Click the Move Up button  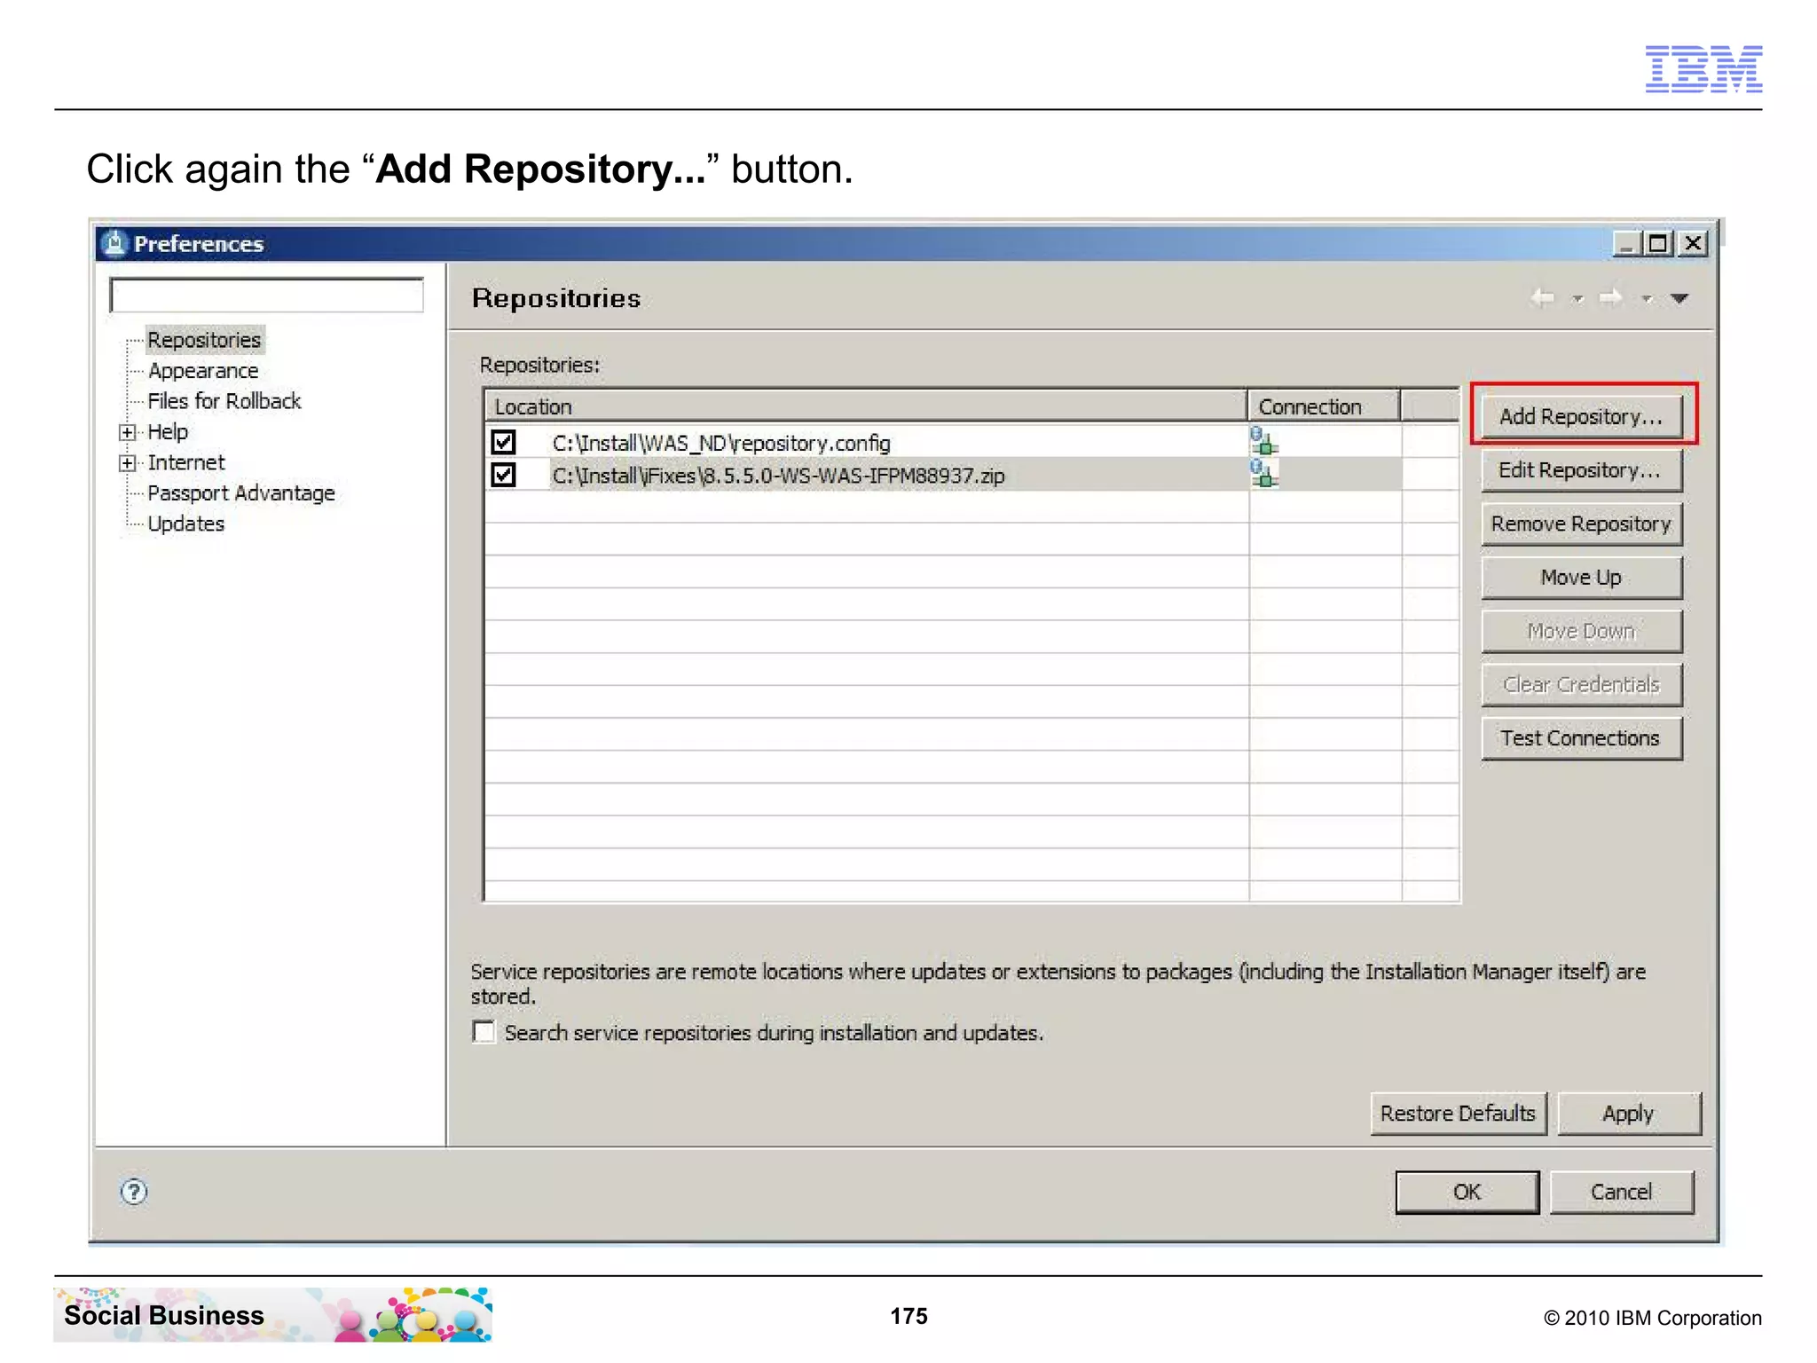(1581, 578)
